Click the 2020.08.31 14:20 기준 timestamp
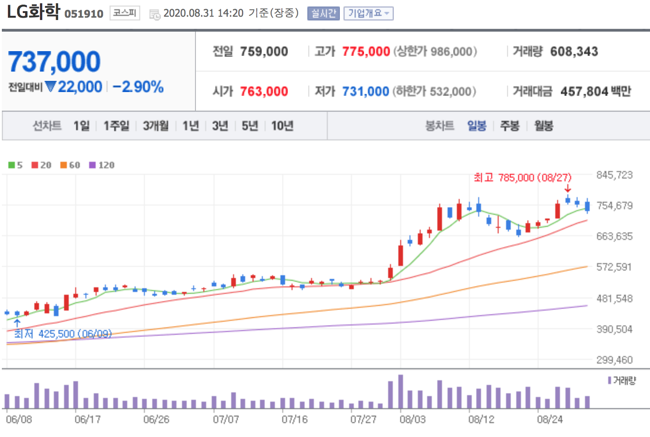Image resolution: width=650 pixels, height=437 pixels. 231,13
